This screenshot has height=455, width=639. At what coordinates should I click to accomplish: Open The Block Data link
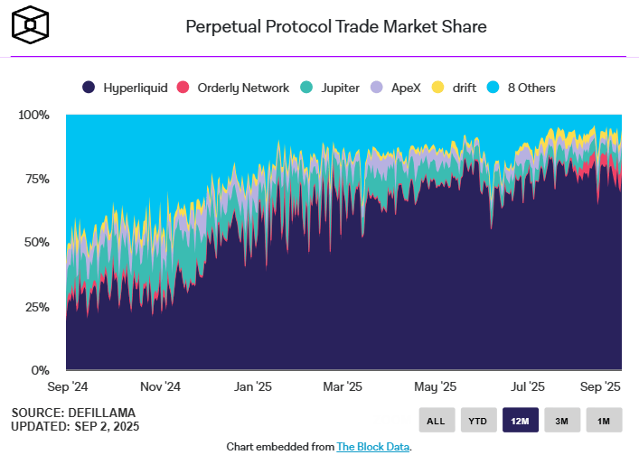tap(373, 447)
